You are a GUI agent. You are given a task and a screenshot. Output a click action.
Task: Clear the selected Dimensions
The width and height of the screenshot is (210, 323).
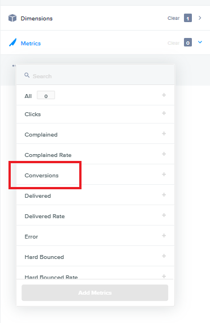(173, 18)
